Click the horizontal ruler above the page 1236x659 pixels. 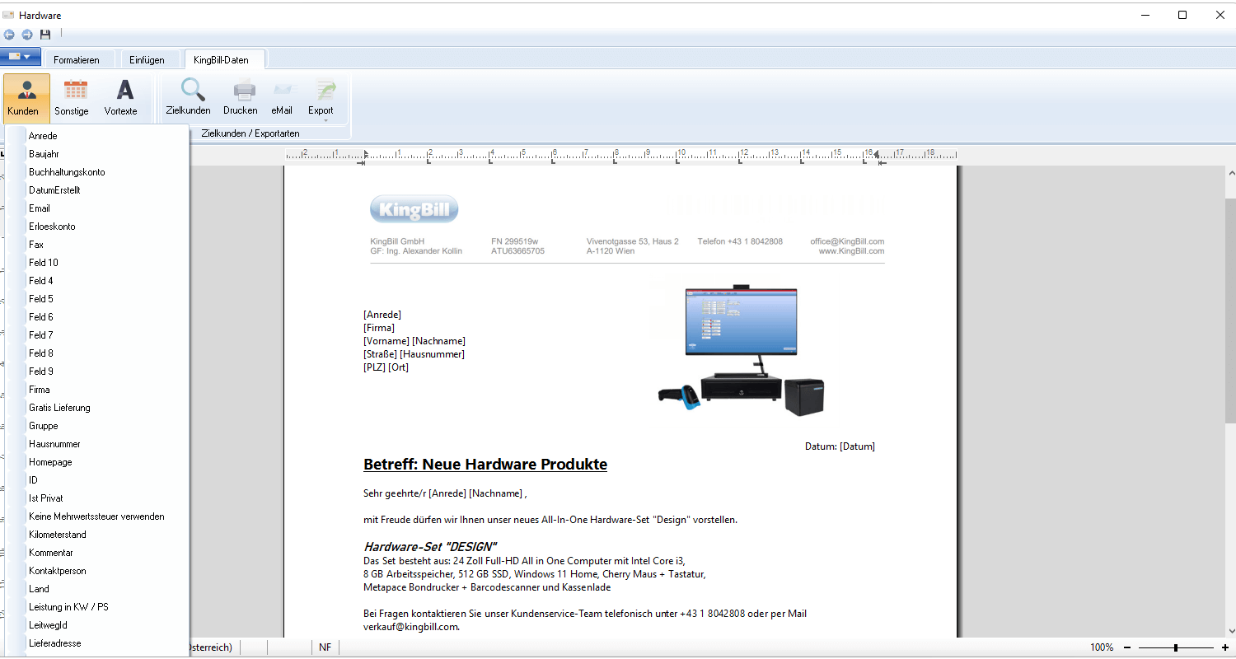click(620, 154)
